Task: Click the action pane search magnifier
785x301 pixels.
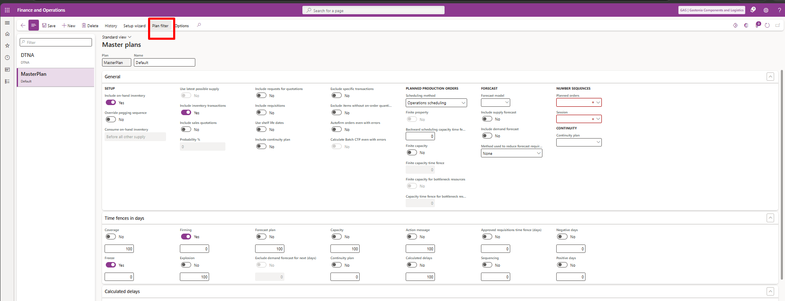Action: coord(199,25)
